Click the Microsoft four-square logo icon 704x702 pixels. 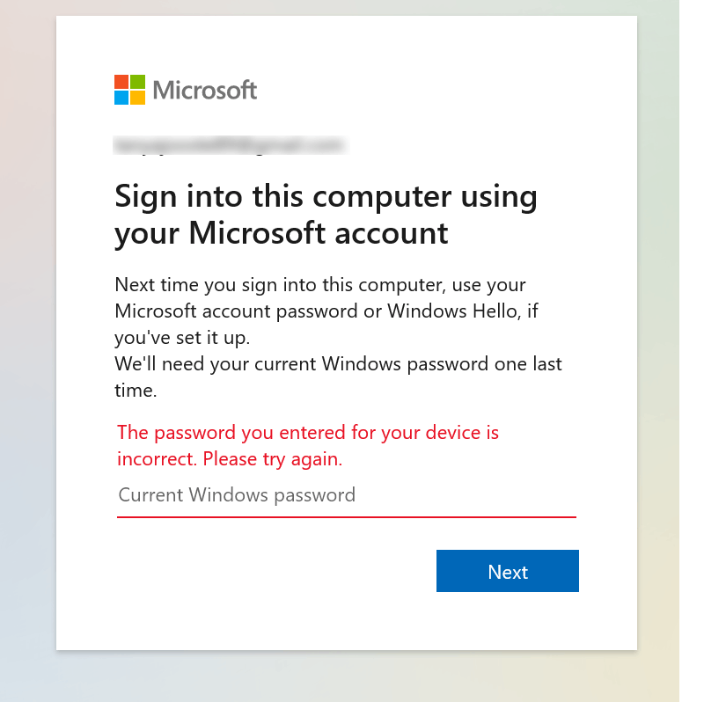coord(129,90)
